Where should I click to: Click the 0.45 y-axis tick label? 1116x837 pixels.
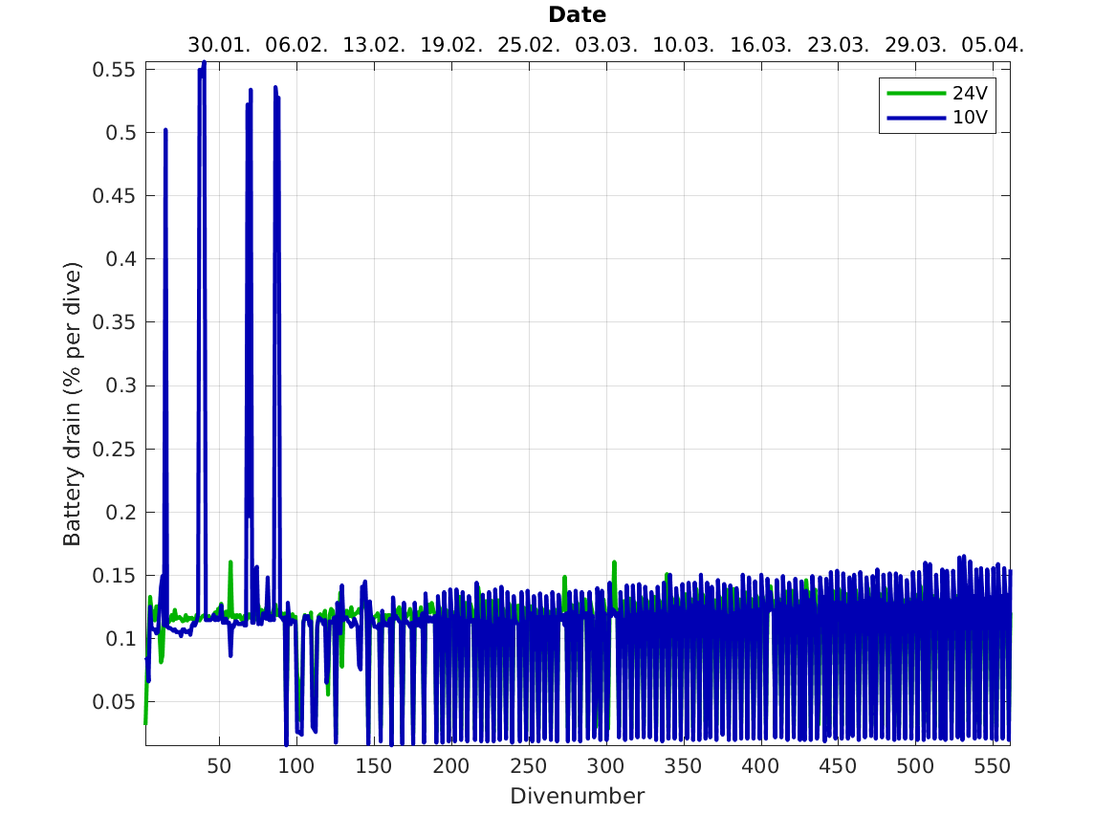tap(114, 196)
